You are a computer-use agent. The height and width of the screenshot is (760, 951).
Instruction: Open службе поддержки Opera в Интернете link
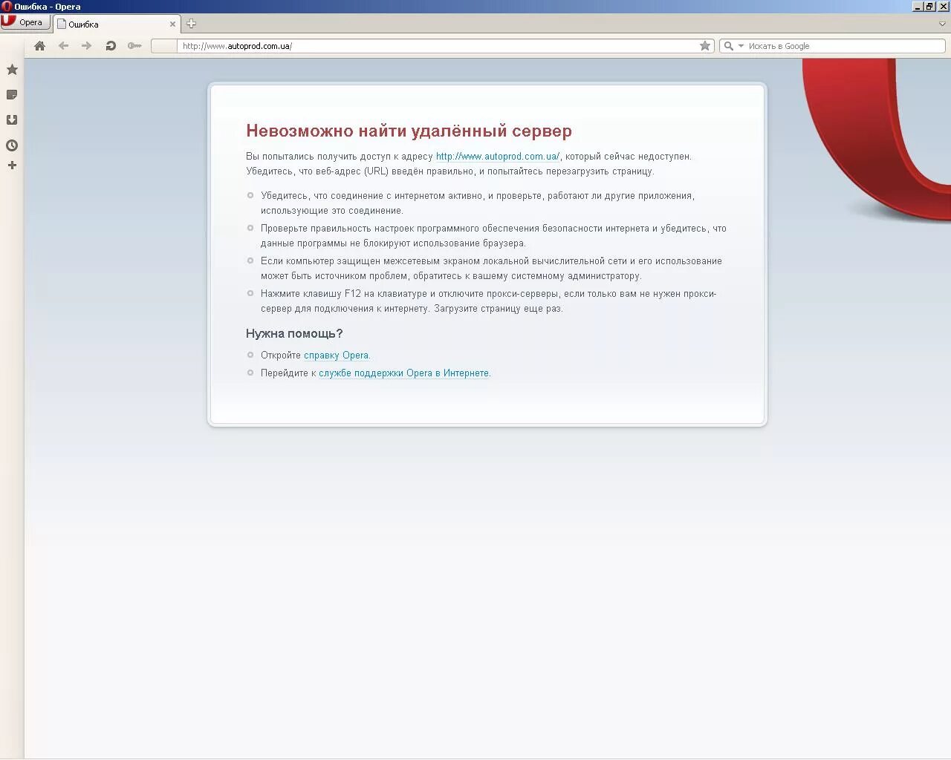403,373
